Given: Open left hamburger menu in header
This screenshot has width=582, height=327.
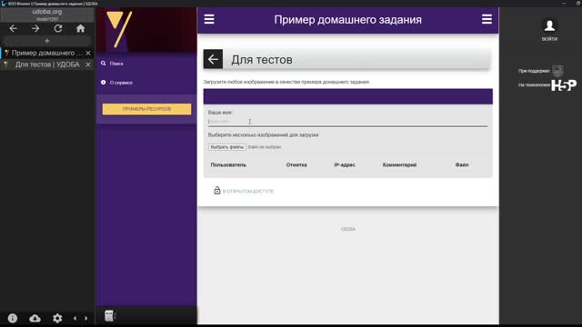Looking at the screenshot, I should coord(209,19).
